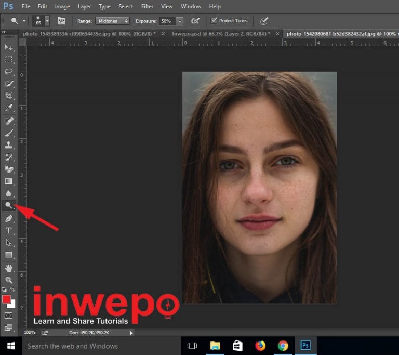Open the Type menu

click(x=104, y=6)
